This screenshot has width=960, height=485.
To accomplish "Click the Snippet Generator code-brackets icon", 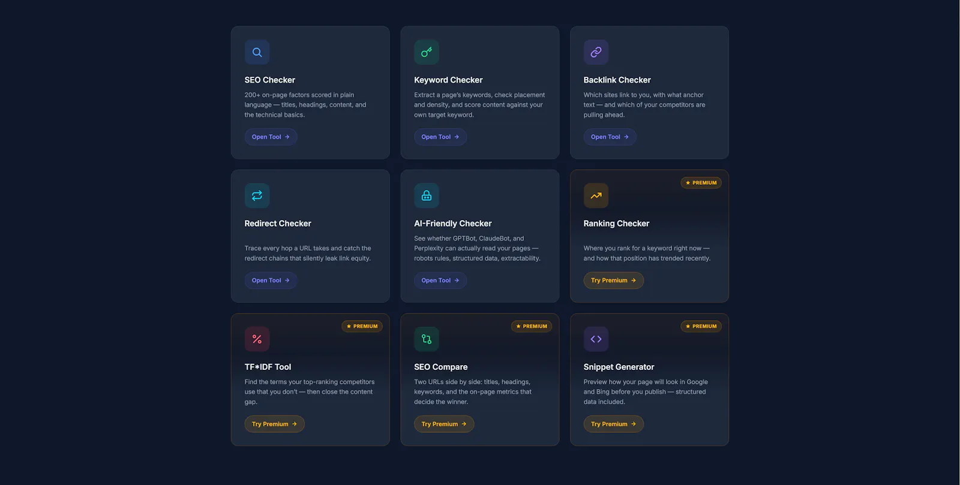I will 596,339.
